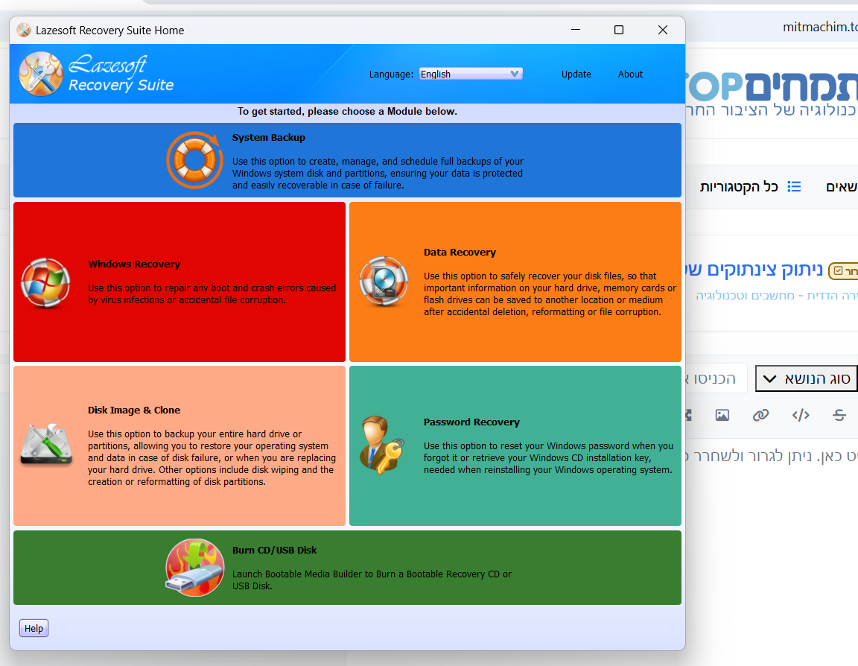Click the code icon in editor toolbar
Viewport: 858px width, 666px height.
coord(801,416)
